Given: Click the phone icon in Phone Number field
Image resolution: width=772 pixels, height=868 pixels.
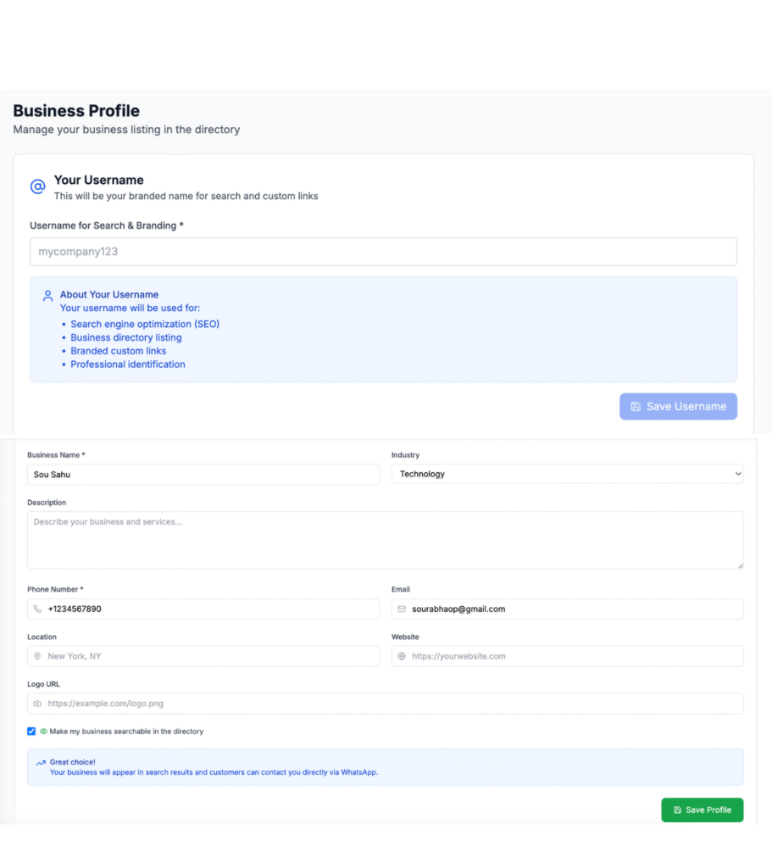Looking at the screenshot, I should click(37, 609).
